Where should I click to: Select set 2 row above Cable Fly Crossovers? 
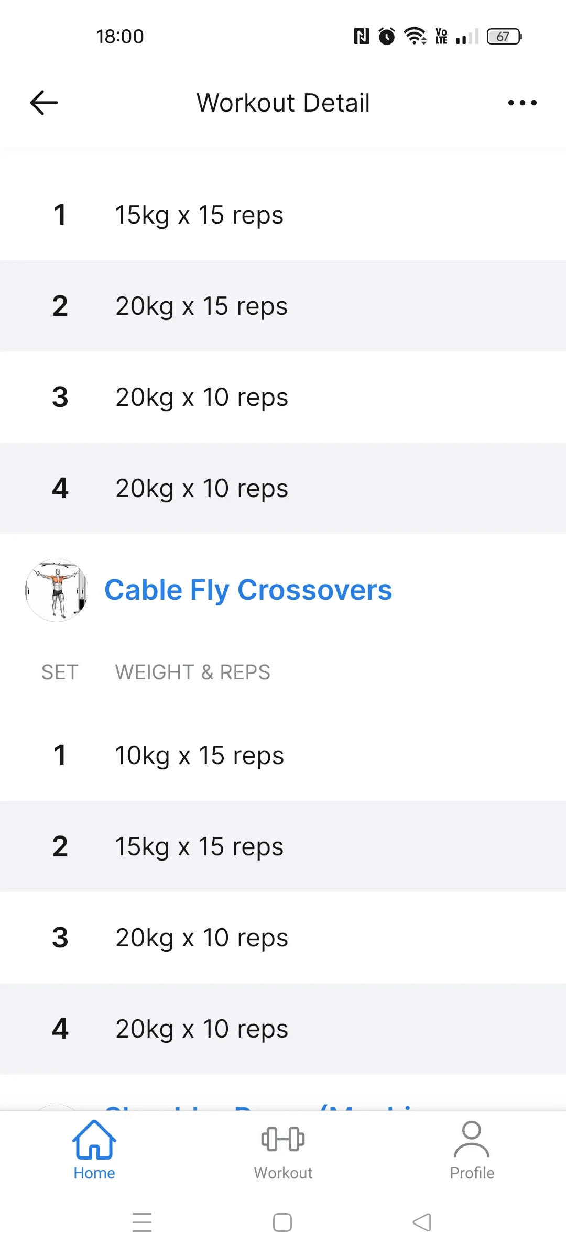pos(283,306)
